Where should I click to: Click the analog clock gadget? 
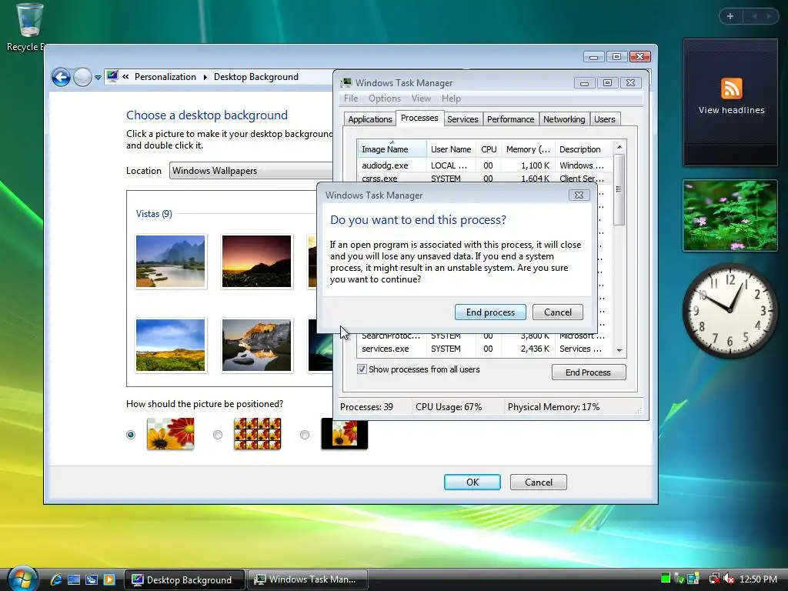730,310
